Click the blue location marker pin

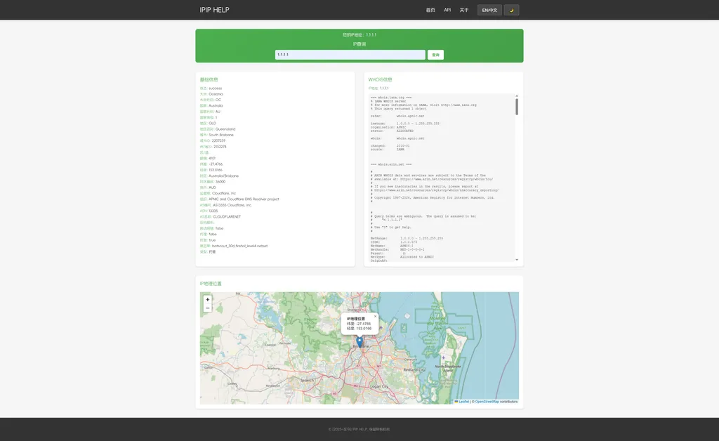tap(359, 342)
